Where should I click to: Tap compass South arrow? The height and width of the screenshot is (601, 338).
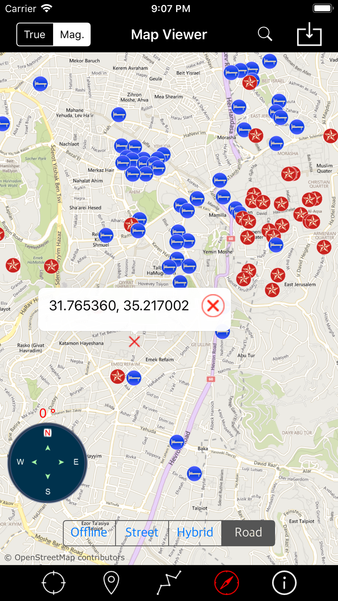click(48, 476)
